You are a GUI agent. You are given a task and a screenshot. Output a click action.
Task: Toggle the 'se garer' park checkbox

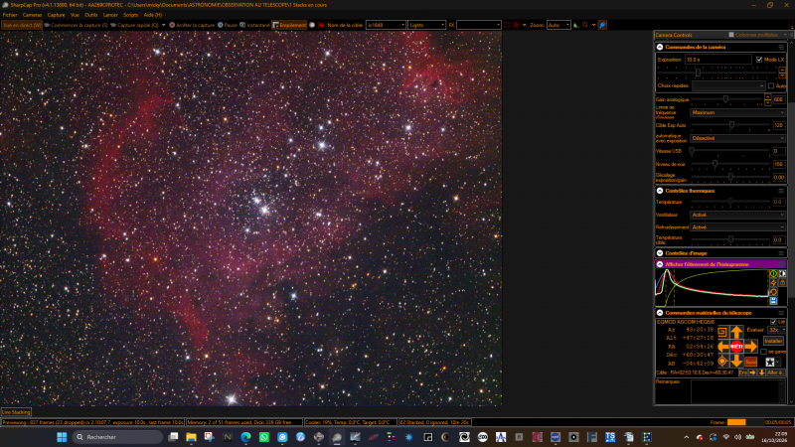(763, 352)
